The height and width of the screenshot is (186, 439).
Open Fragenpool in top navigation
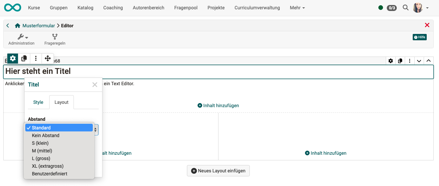[186, 8]
